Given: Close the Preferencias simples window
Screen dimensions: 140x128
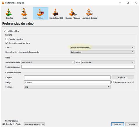Looking at the screenshot, I should 136,3.
